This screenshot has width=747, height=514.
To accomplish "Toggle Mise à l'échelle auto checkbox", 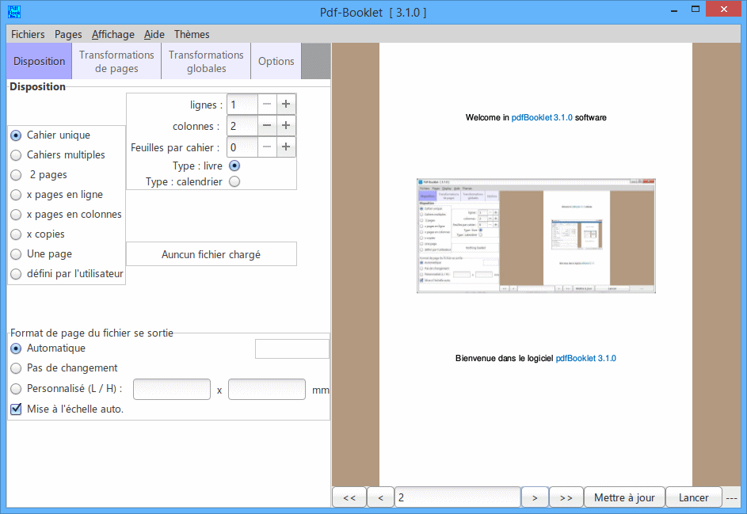I will [16, 409].
